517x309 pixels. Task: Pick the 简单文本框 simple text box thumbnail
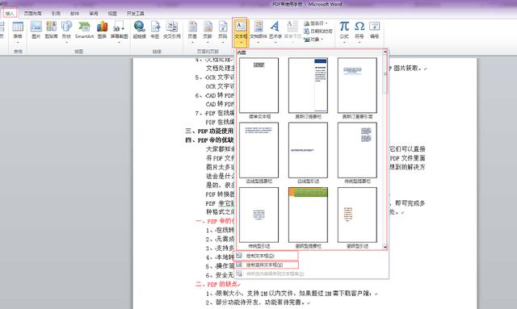pos(258,86)
